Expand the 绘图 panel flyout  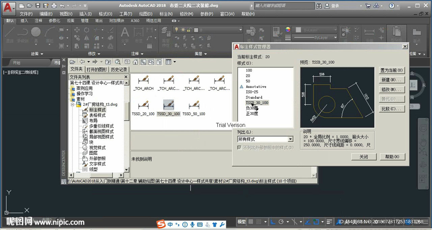tap(37, 54)
